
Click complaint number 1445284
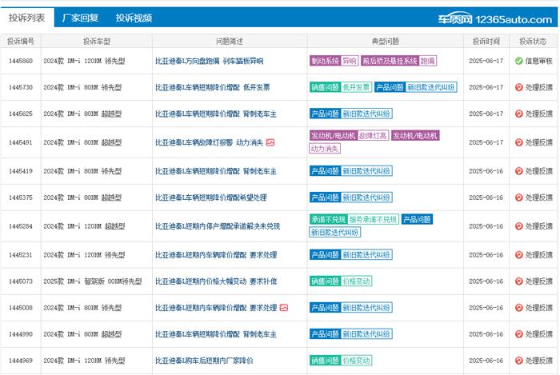[x=21, y=226]
